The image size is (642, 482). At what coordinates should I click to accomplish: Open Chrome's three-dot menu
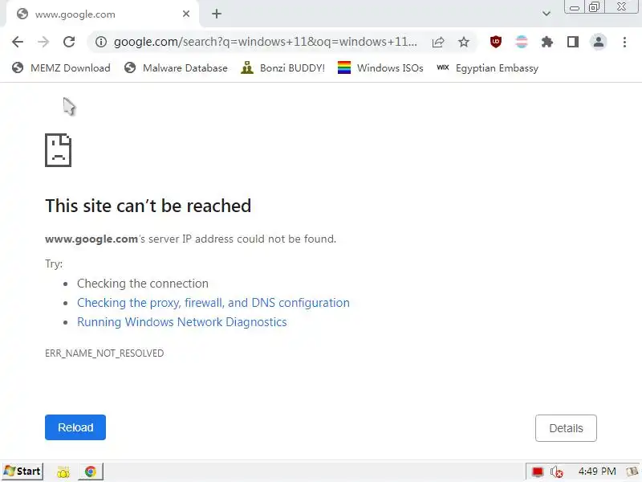coord(624,42)
